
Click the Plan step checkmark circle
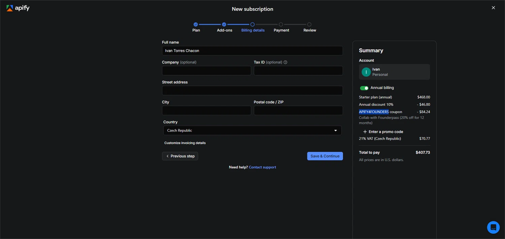tap(196, 25)
